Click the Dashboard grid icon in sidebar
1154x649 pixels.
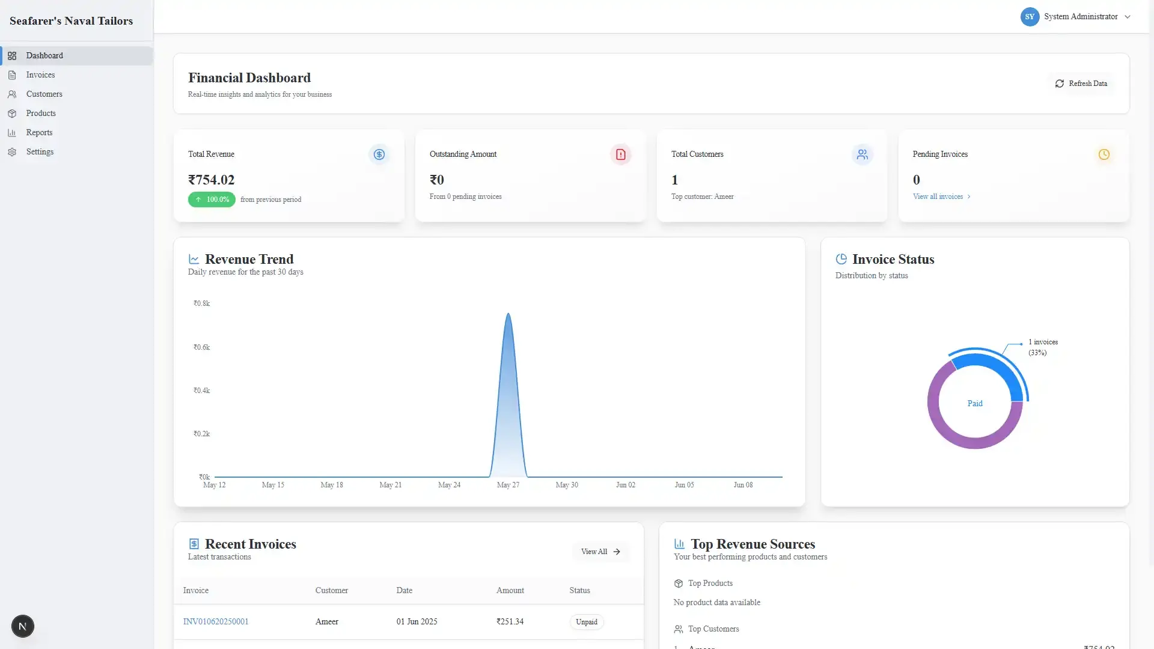point(12,56)
